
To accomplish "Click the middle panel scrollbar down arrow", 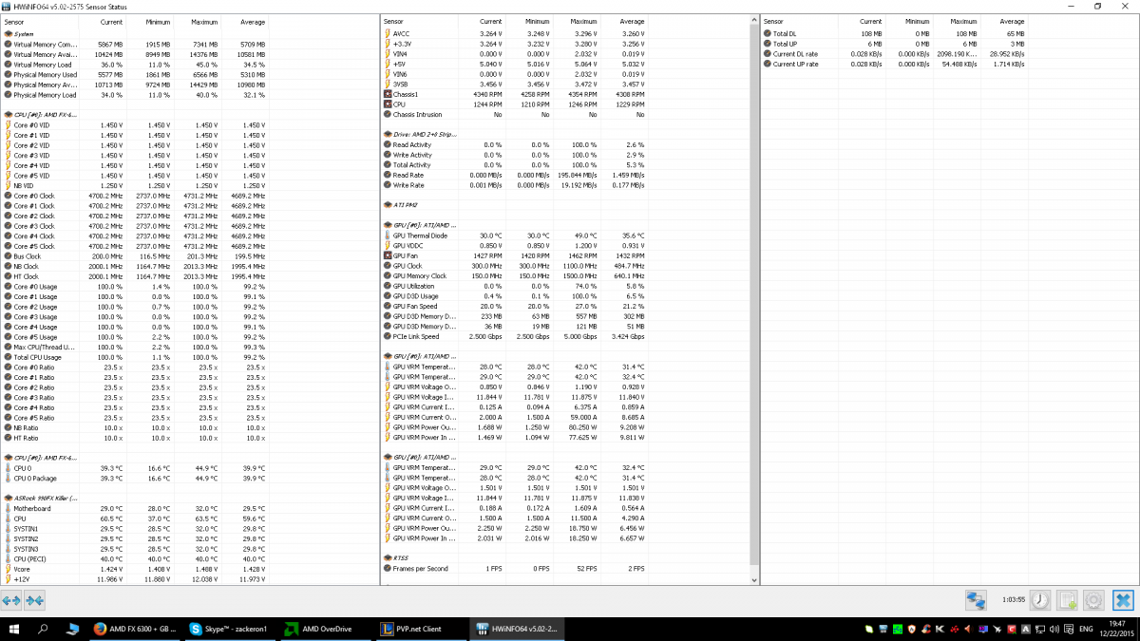I will 755,579.
